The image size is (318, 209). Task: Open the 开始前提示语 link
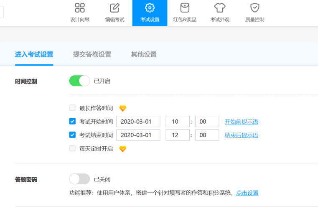242,122
